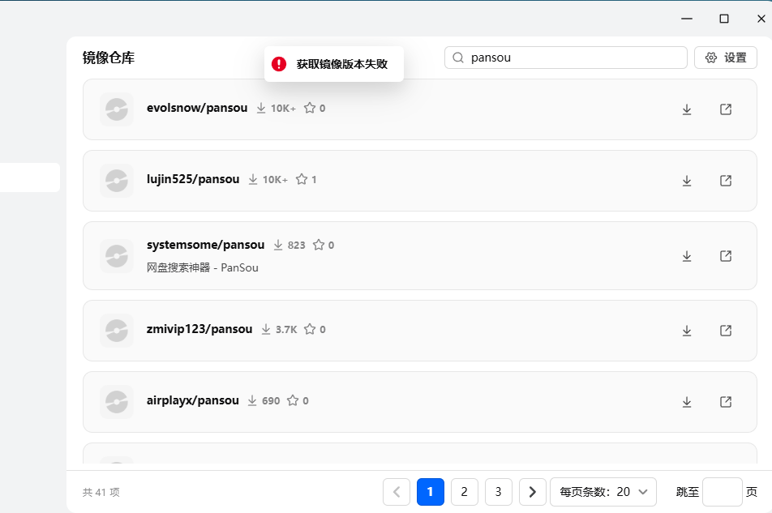Download the lujin525/pansou image

[x=687, y=181]
